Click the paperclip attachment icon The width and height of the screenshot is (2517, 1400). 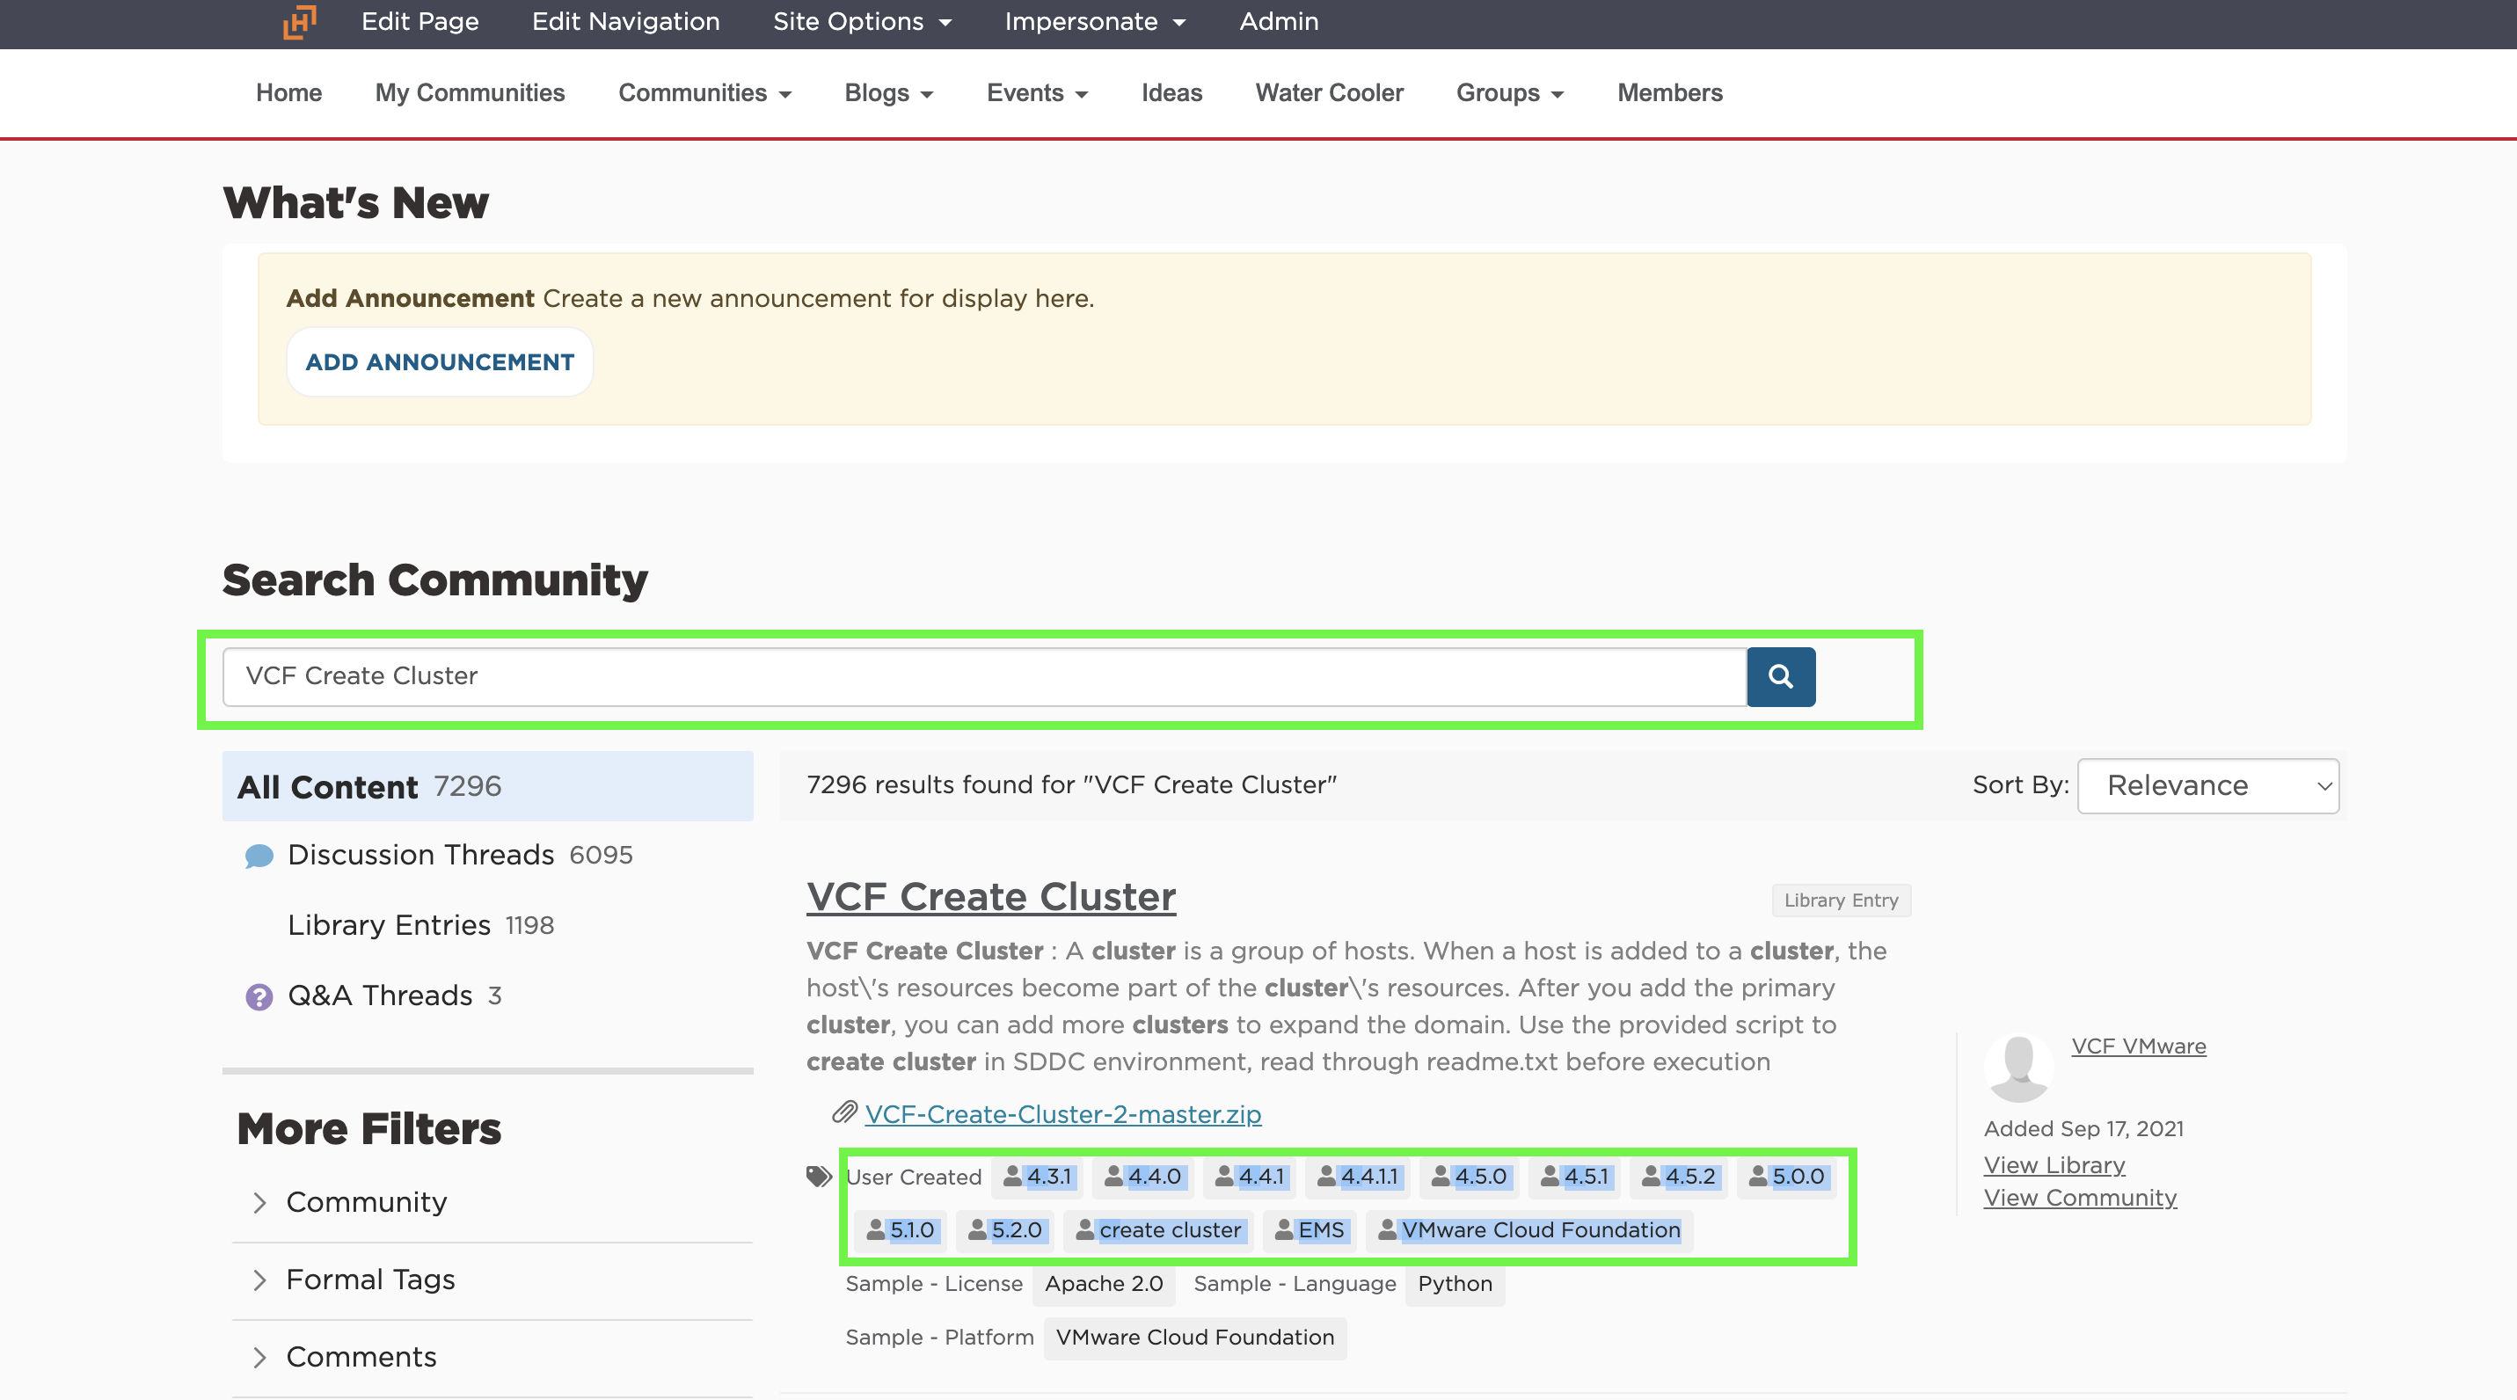tap(844, 1112)
